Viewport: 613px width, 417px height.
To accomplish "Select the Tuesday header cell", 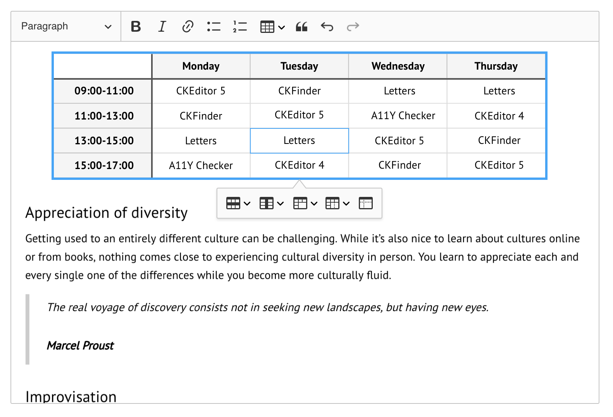I will point(300,66).
